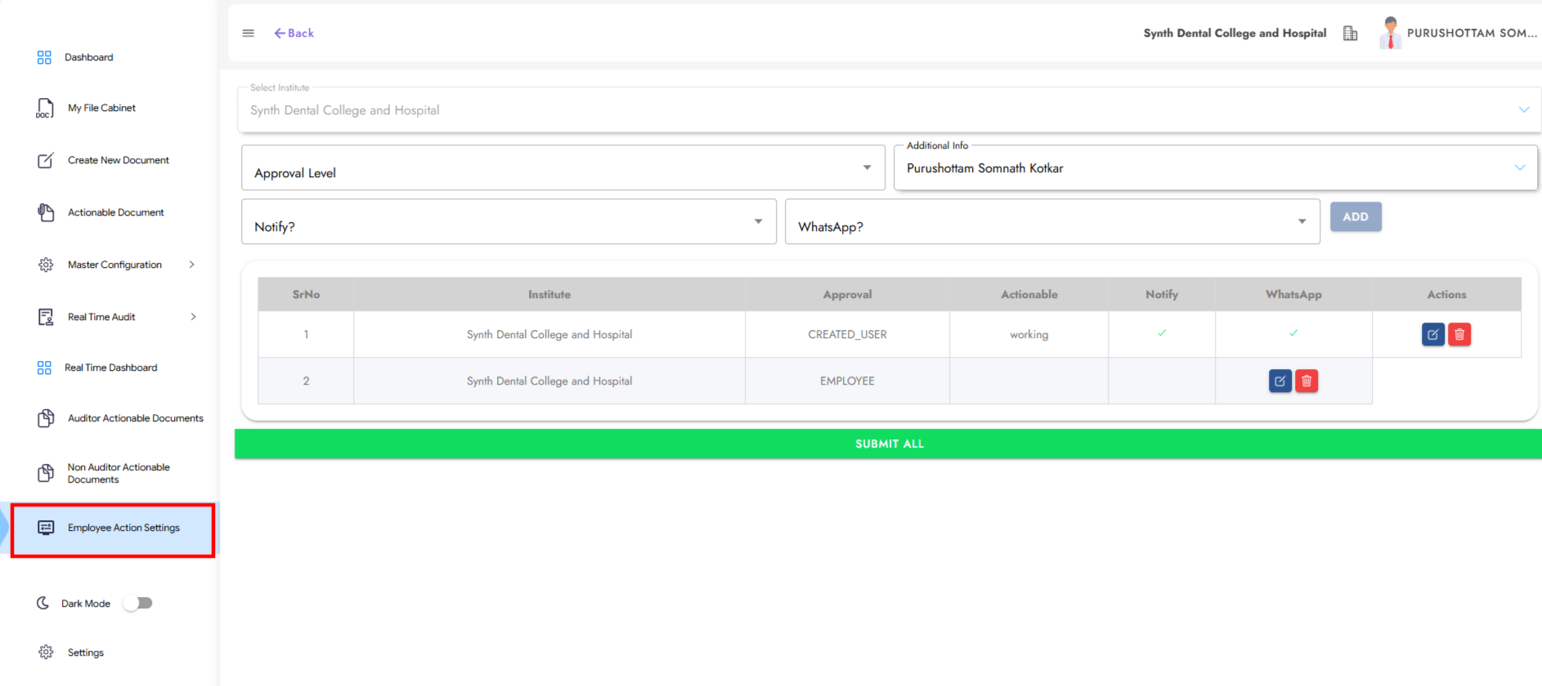The height and width of the screenshot is (686, 1542).
Task: Open the Select Institute dropdown
Action: 890,110
